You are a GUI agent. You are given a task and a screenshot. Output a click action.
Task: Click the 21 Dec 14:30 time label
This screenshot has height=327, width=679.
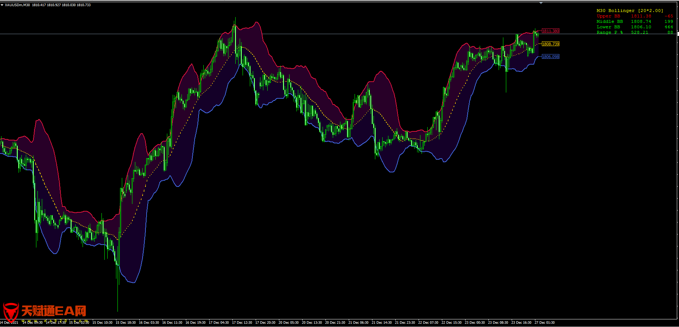382,322
